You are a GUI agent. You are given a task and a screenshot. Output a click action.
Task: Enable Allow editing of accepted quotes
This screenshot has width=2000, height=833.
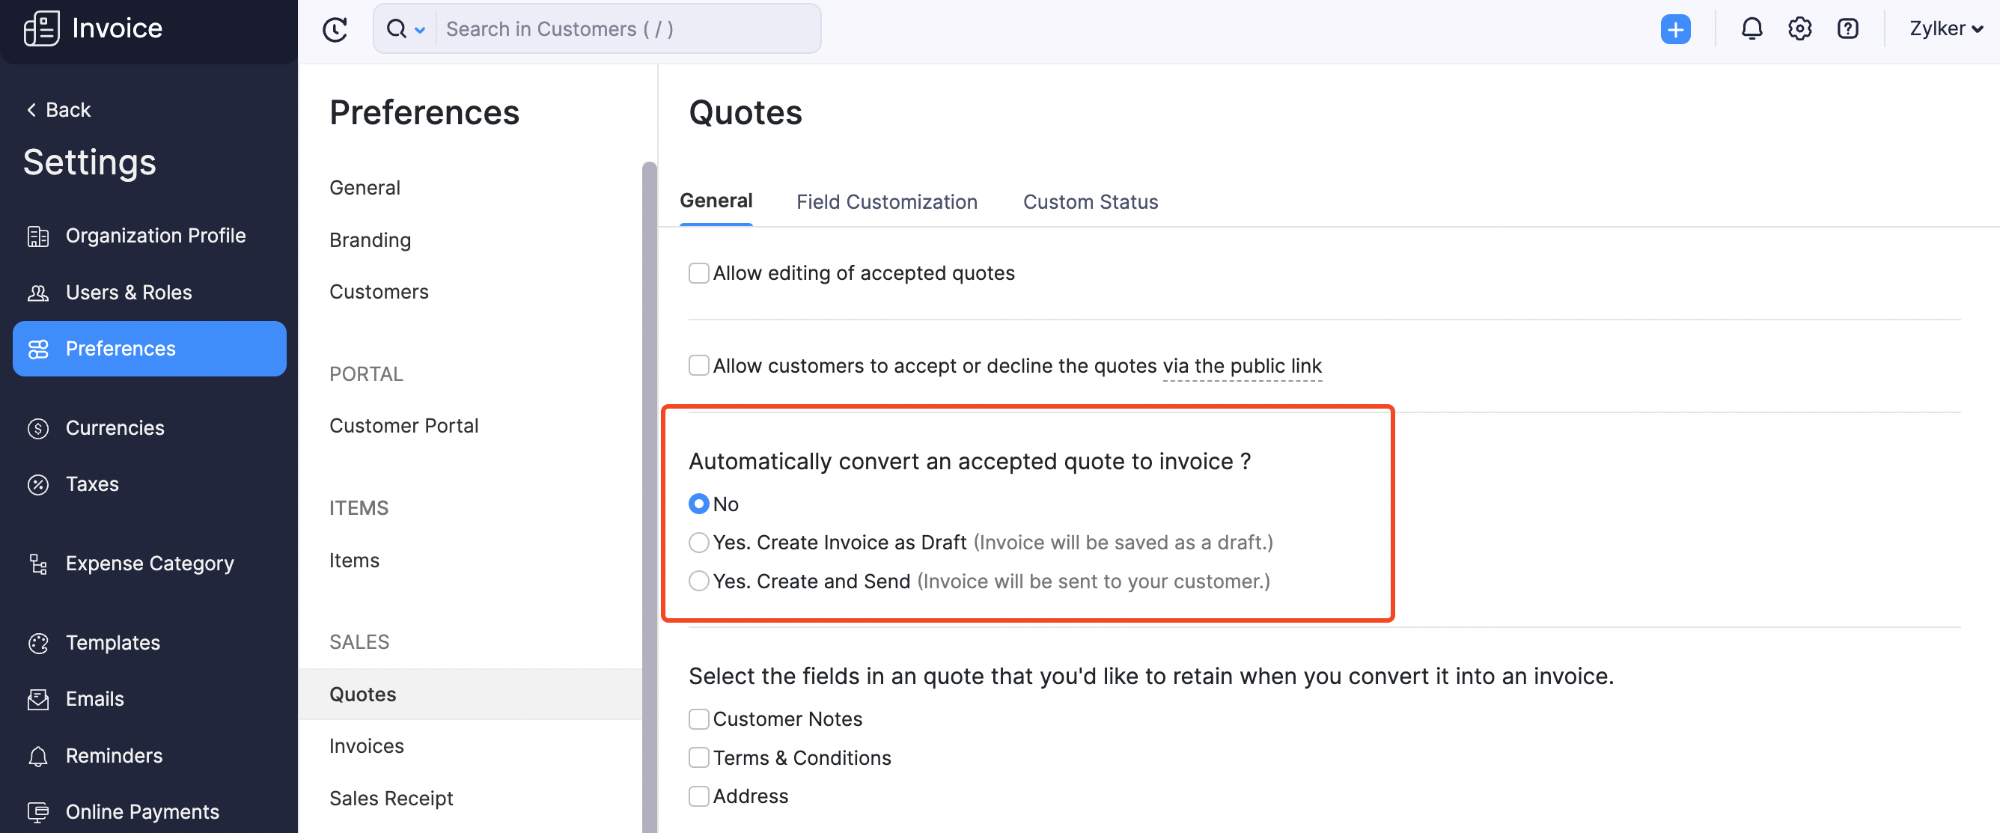pyautogui.click(x=698, y=270)
